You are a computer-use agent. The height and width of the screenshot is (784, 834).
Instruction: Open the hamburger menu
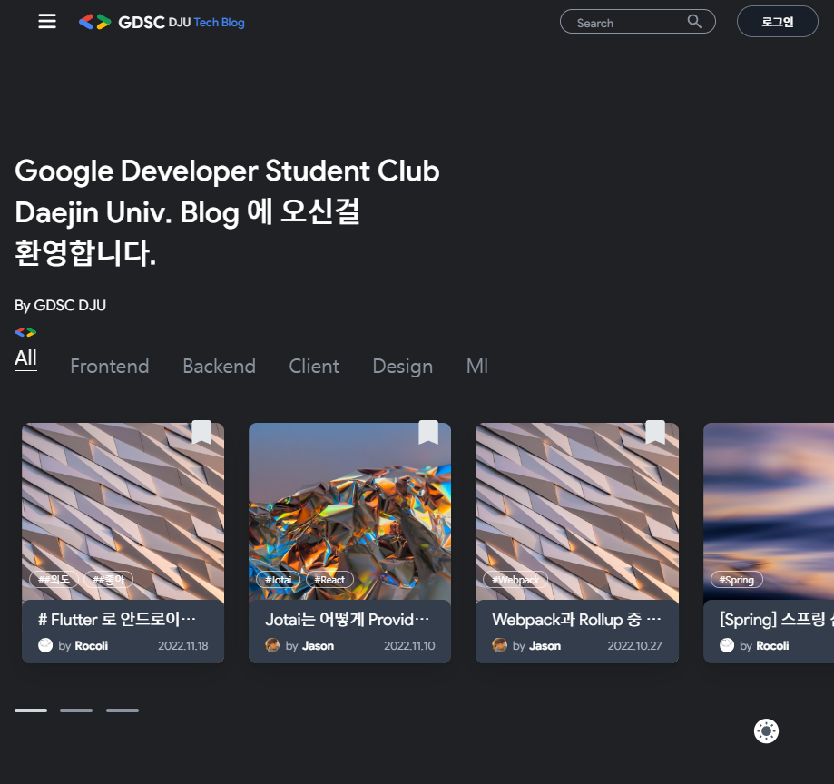(x=47, y=22)
